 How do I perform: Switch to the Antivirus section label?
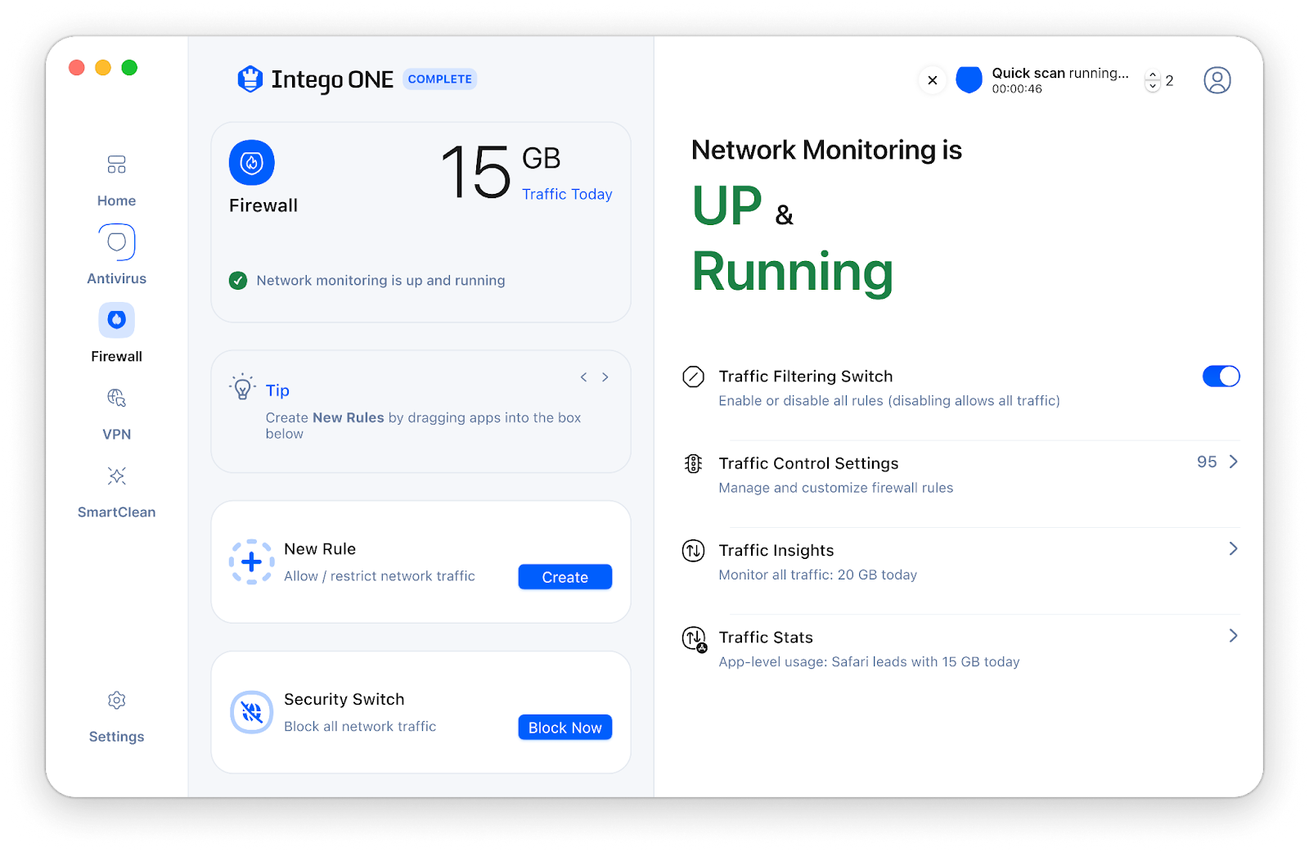(x=117, y=278)
